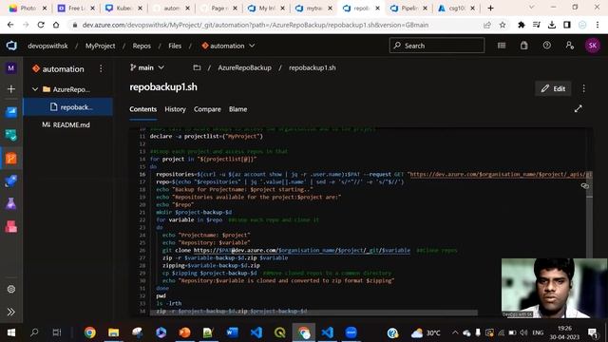The image size is (608, 342).
Task: Reload the page with the refresh icon
Action: [x=41, y=25]
